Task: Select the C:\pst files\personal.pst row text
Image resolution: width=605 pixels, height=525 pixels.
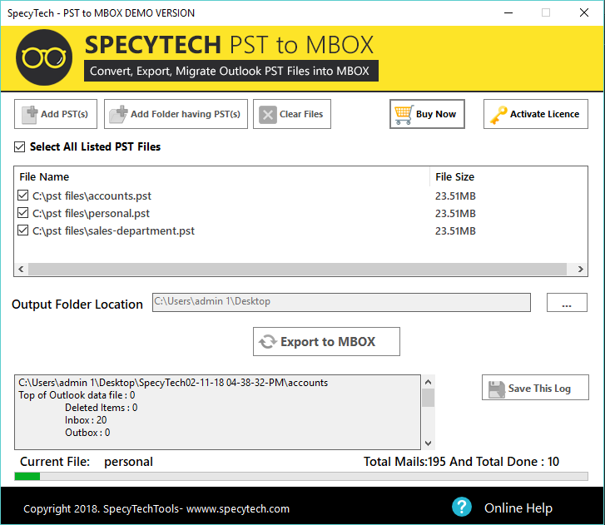Action: [91, 213]
